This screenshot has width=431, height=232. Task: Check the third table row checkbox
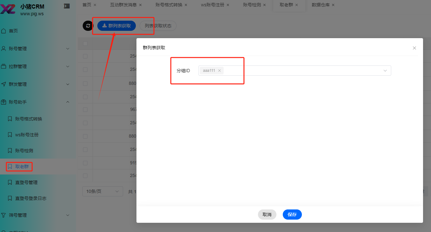(85, 84)
